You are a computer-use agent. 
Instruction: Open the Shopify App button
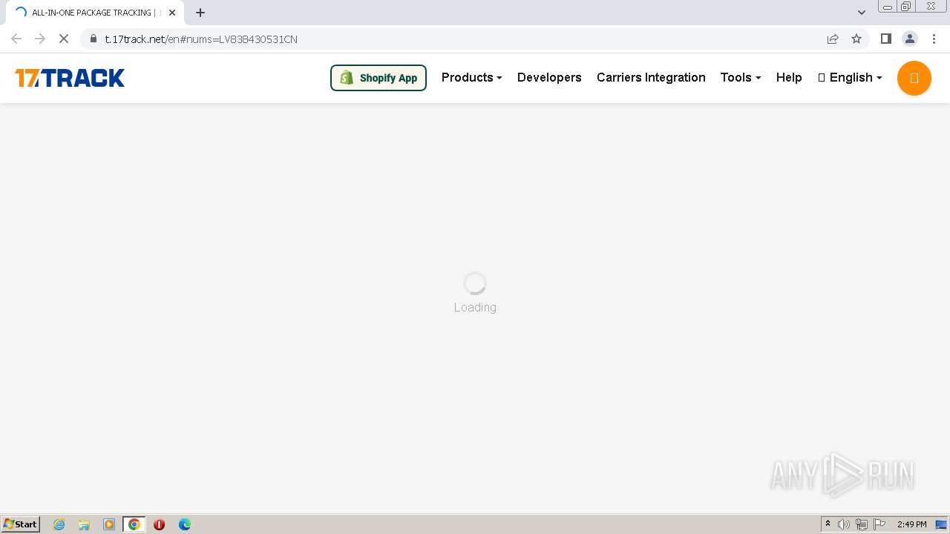(379, 78)
